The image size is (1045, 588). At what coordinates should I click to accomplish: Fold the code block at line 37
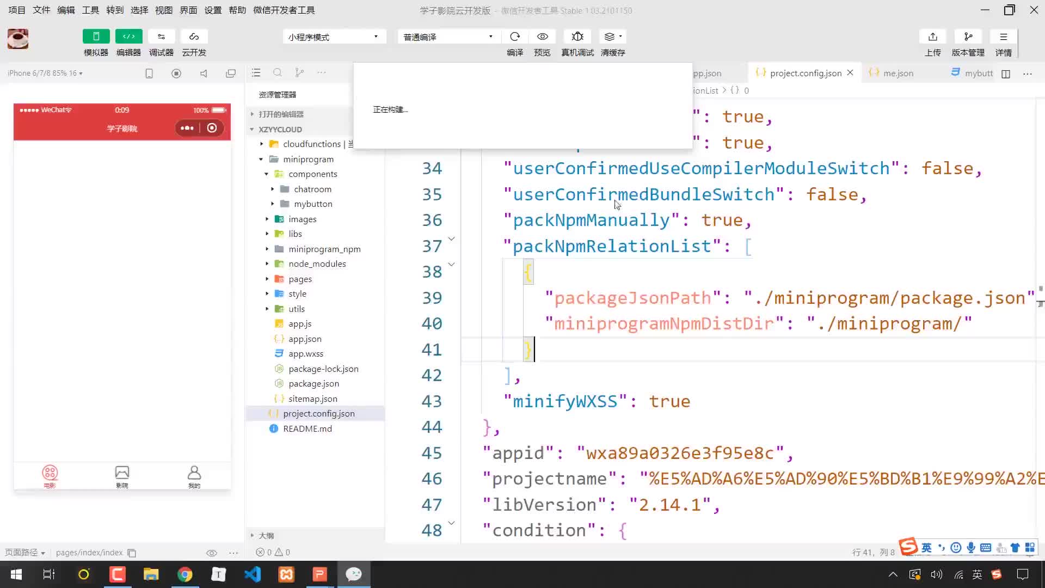click(451, 239)
